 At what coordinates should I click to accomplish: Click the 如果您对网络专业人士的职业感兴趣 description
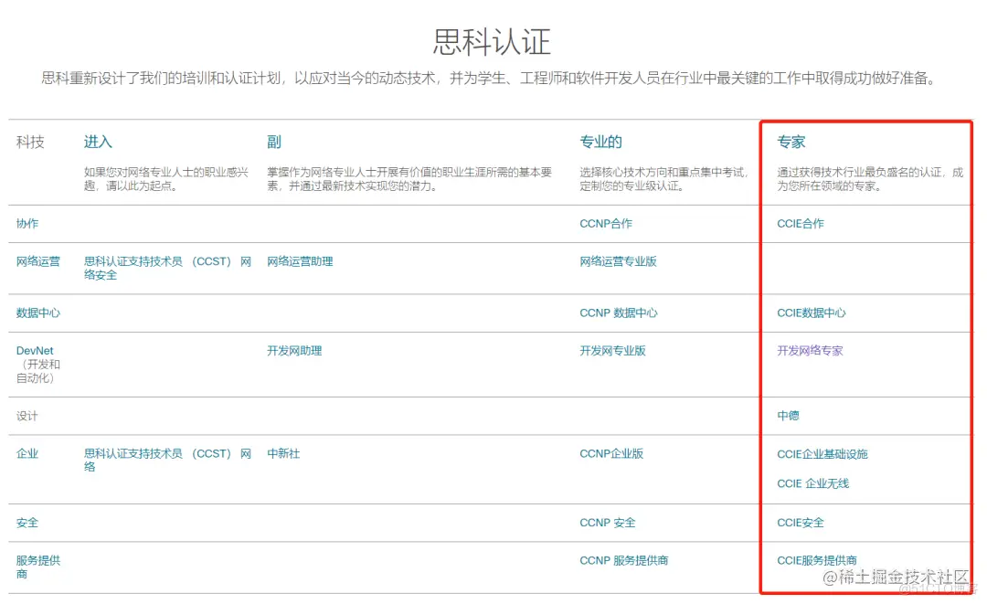(166, 179)
